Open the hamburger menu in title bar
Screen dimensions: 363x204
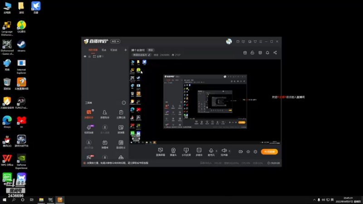(x=260, y=42)
